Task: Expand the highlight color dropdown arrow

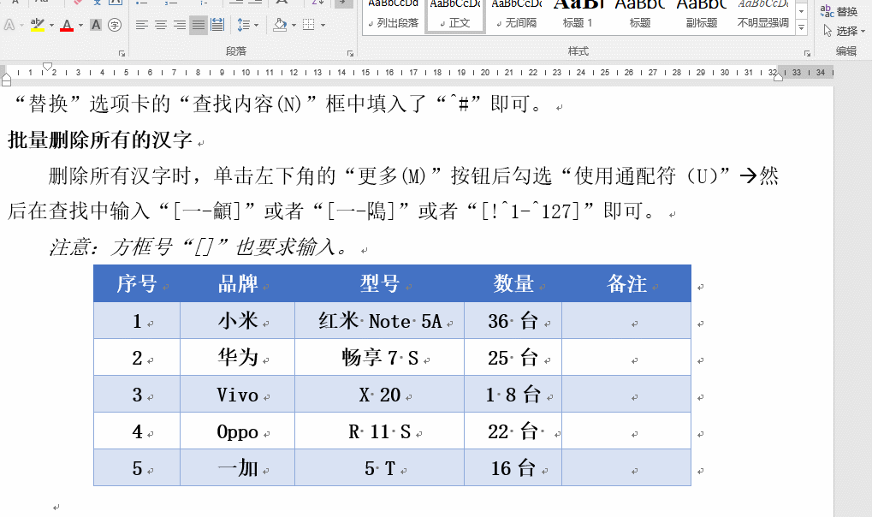Action: (x=51, y=25)
